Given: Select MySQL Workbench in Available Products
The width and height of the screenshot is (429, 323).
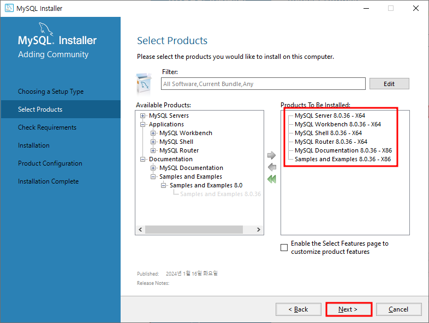Looking at the screenshot, I should 186,133.
